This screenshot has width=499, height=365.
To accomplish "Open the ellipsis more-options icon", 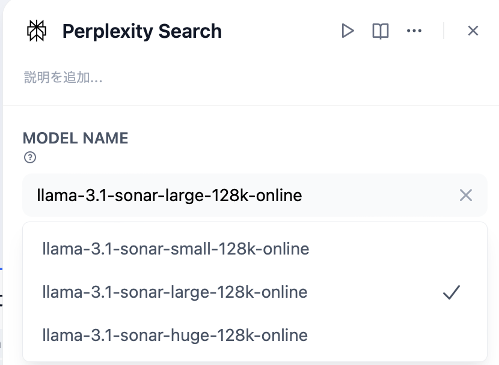I will click(414, 31).
